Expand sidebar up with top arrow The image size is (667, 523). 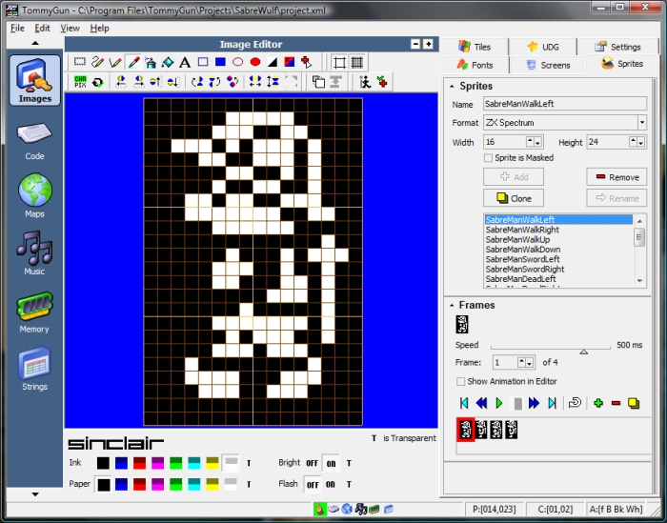pyautogui.click(x=35, y=43)
